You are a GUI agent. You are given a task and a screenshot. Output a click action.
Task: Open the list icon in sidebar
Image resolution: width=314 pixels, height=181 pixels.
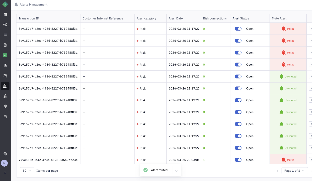[5, 35]
